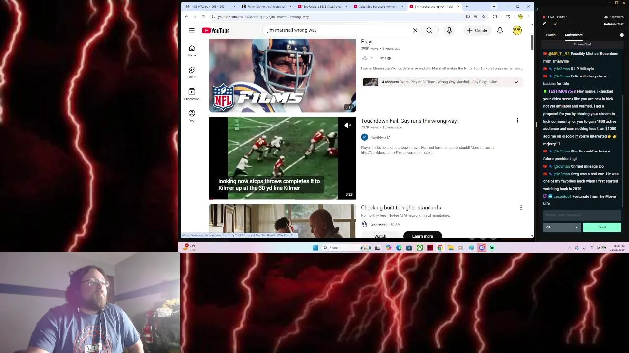This screenshot has height=353, width=629.
Task: Click the 6 viewers count
Action: 614,17
